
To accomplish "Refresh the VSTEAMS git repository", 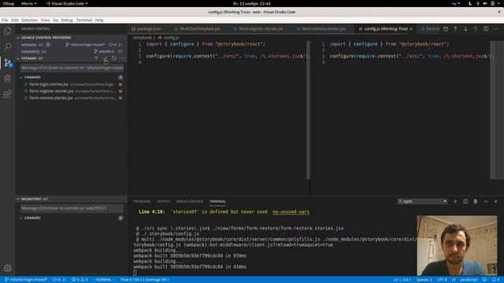I will [113, 58].
